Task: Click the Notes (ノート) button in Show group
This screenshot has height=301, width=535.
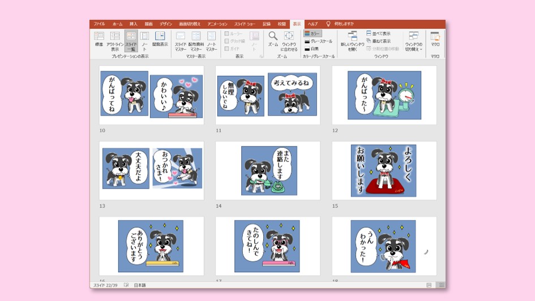Action: coord(254,41)
